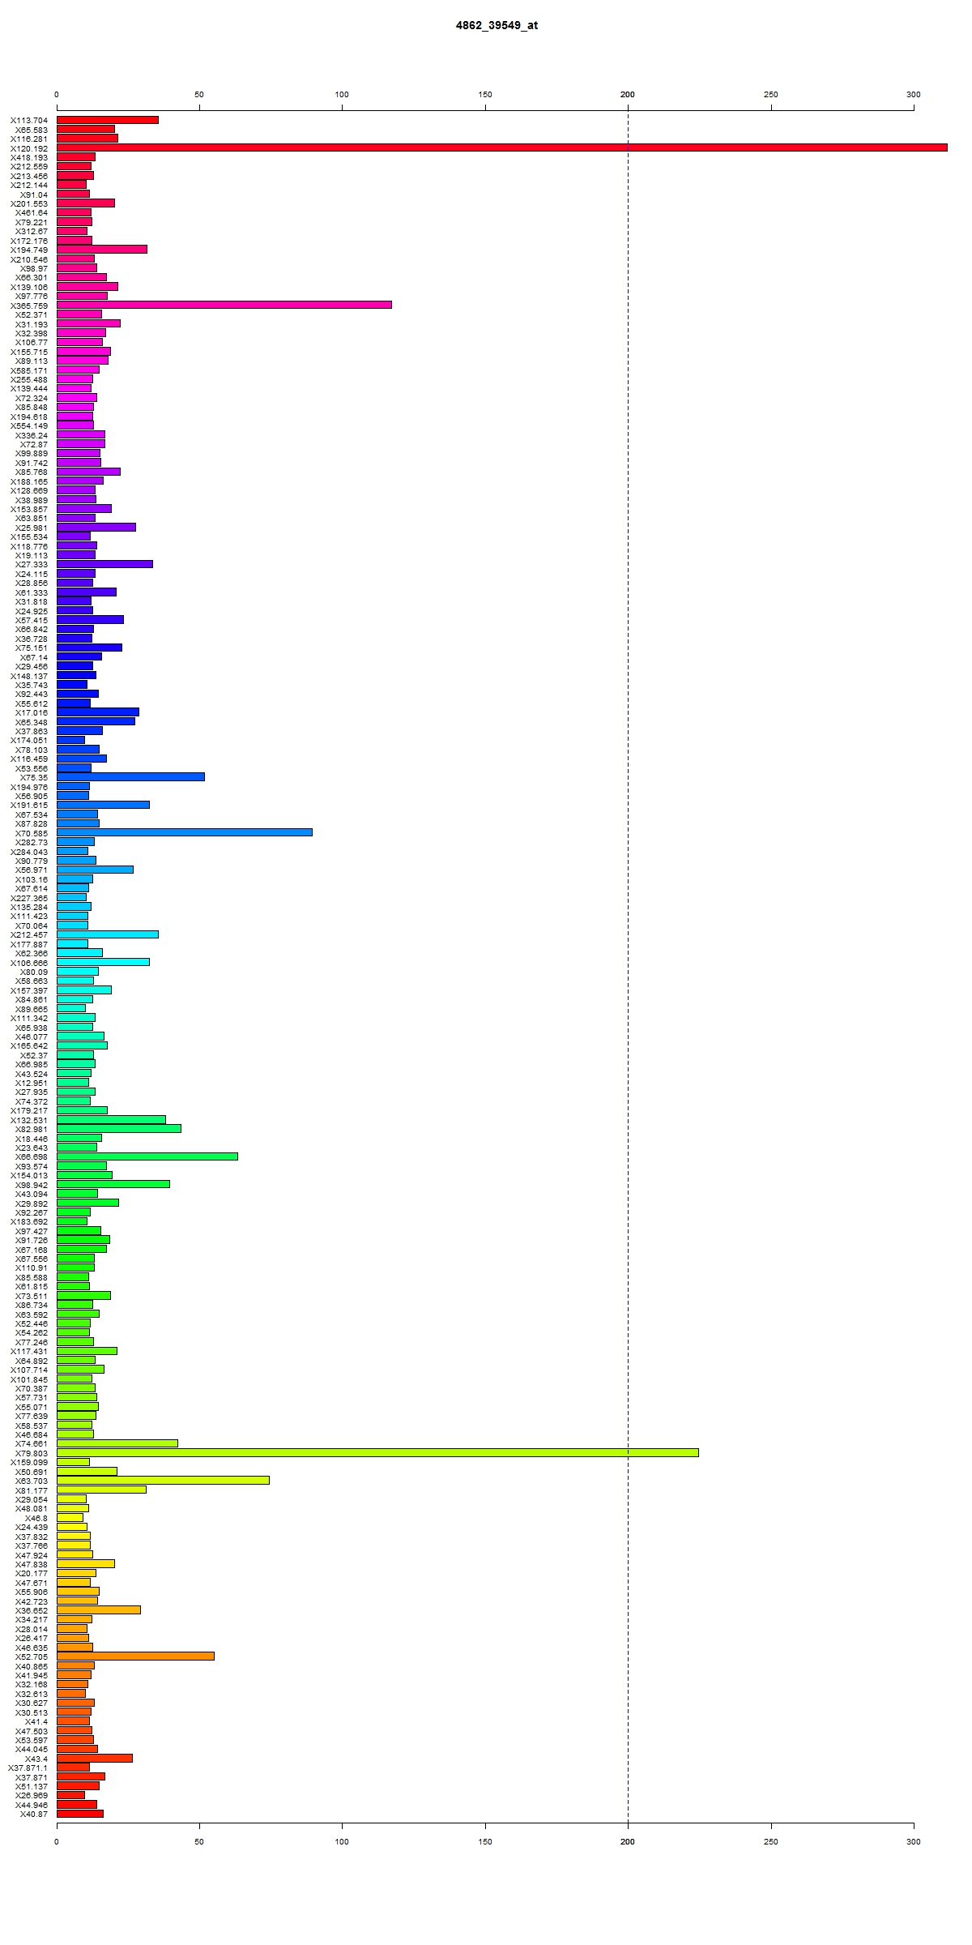Click the 300 tick on the lower axis
The width and height of the screenshot is (972, 1945).
pos(914,1842)
